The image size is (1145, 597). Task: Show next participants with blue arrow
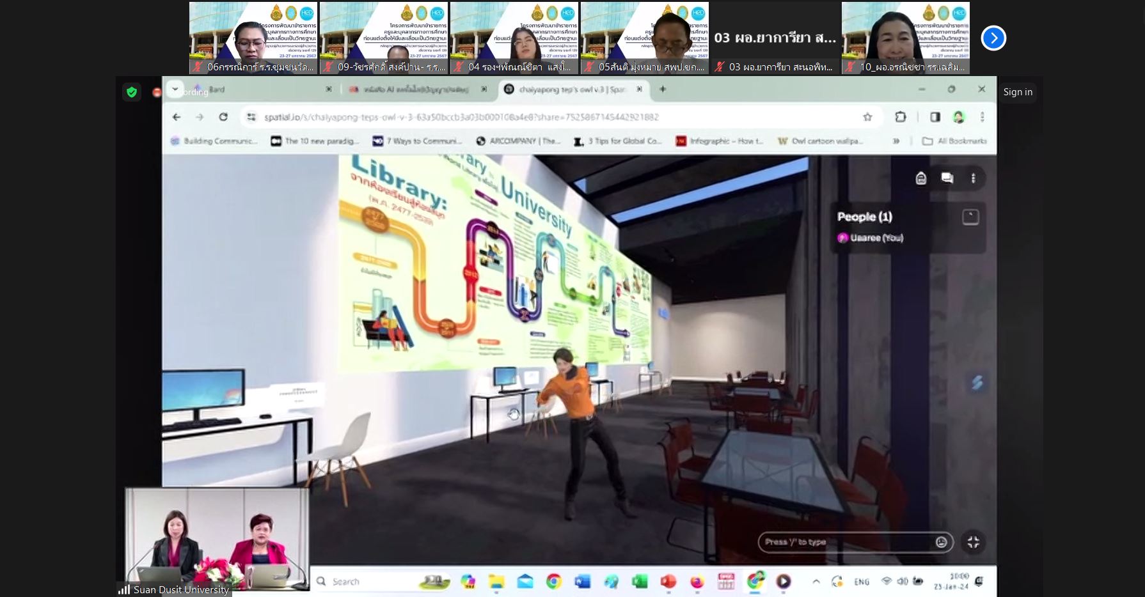(993, 38)
